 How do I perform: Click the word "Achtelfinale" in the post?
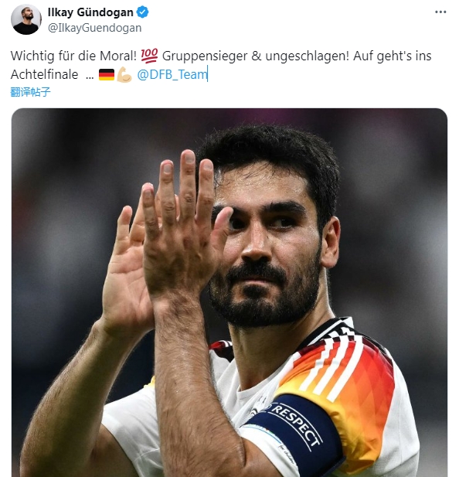44,74
